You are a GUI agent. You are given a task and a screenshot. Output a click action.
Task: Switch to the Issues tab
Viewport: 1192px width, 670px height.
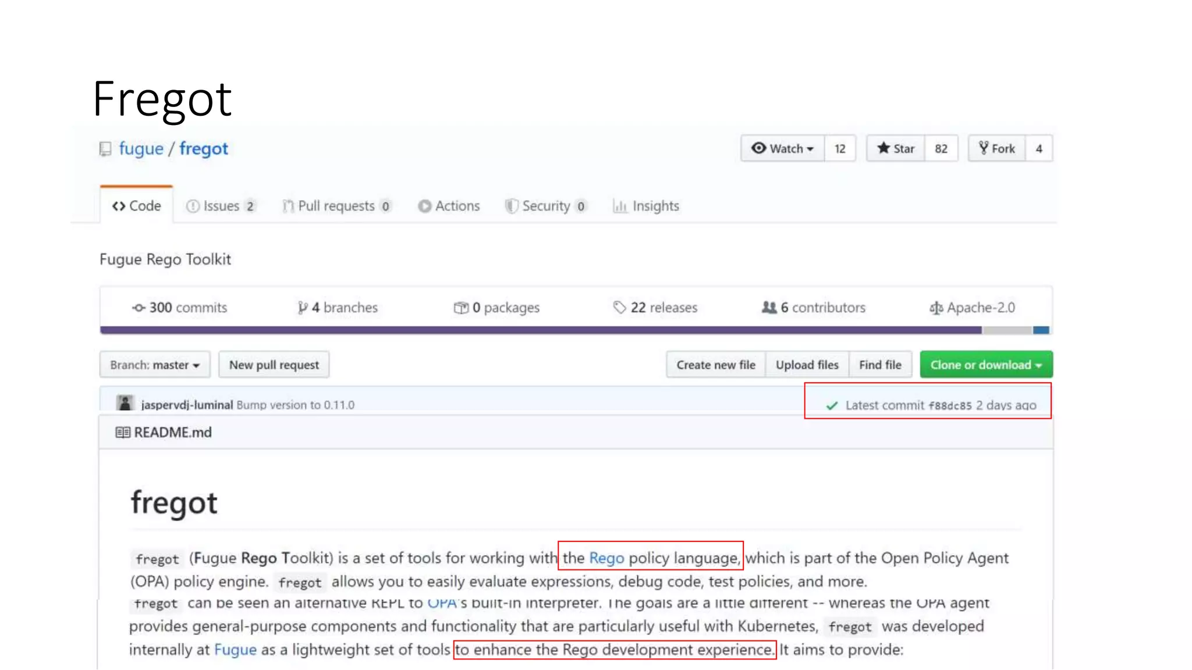coord(220,206)
